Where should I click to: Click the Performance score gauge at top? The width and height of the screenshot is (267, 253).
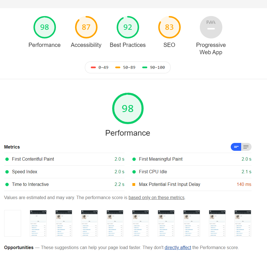click(44, 27)
